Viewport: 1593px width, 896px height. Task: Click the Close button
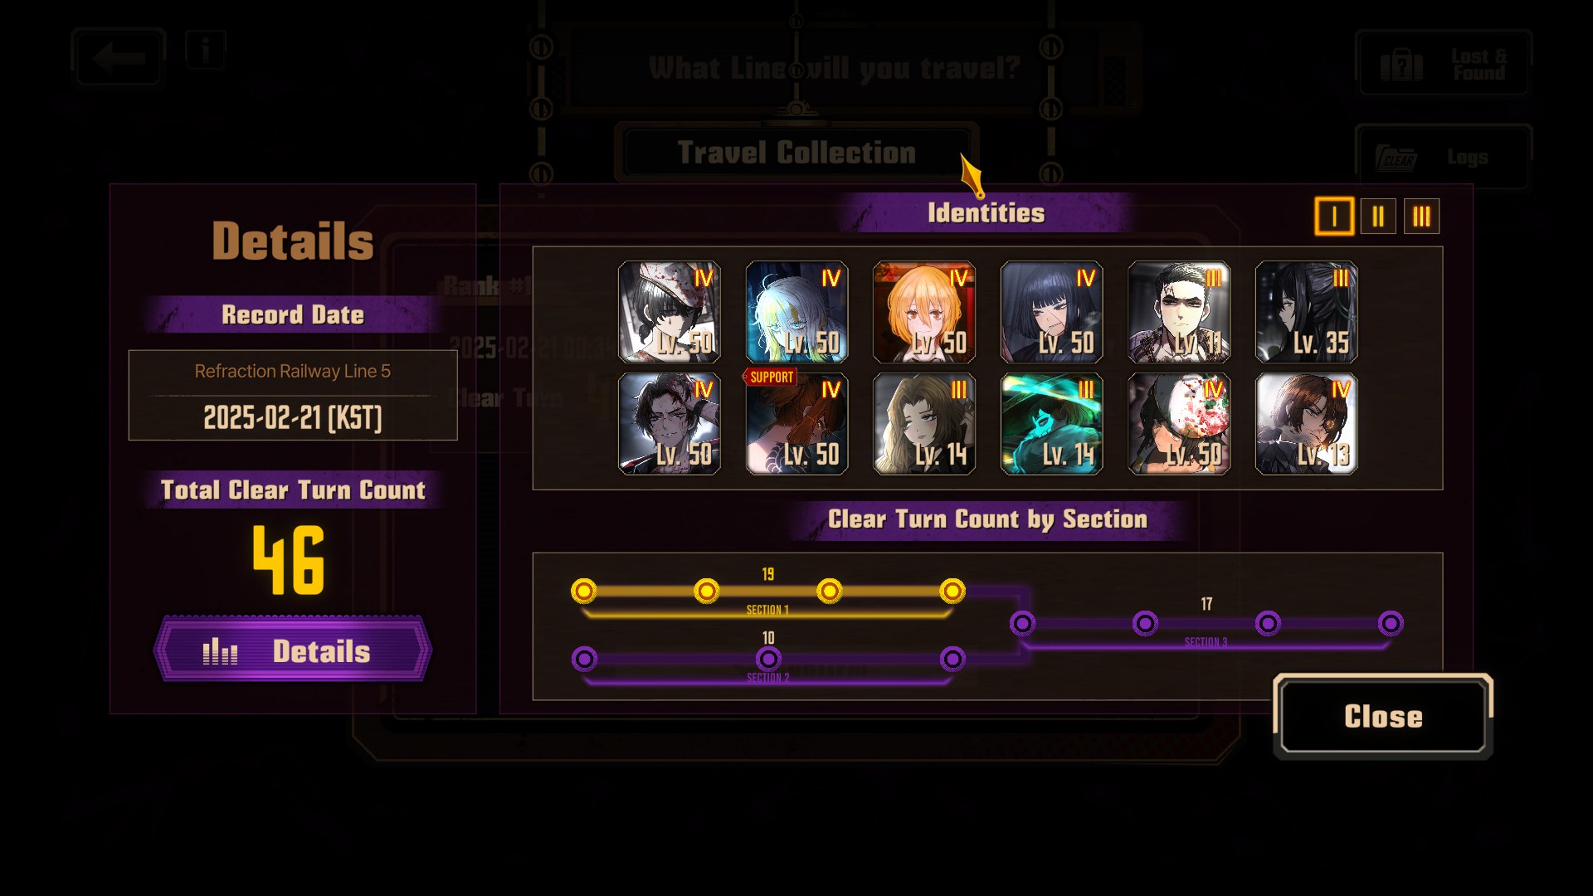pyautogui.click(x=1383, y=716)
